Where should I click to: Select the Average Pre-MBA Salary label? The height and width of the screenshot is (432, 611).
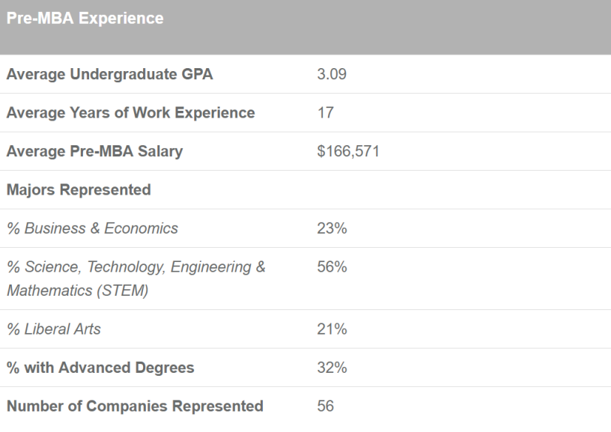(x=94, y=151)
